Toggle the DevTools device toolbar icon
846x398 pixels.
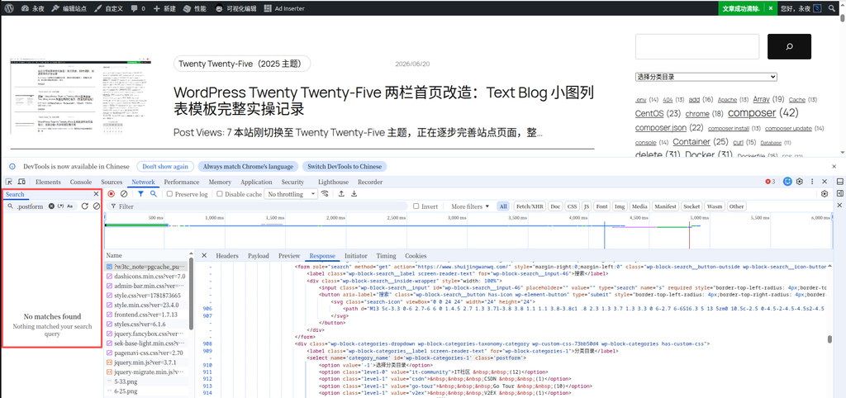21,182
